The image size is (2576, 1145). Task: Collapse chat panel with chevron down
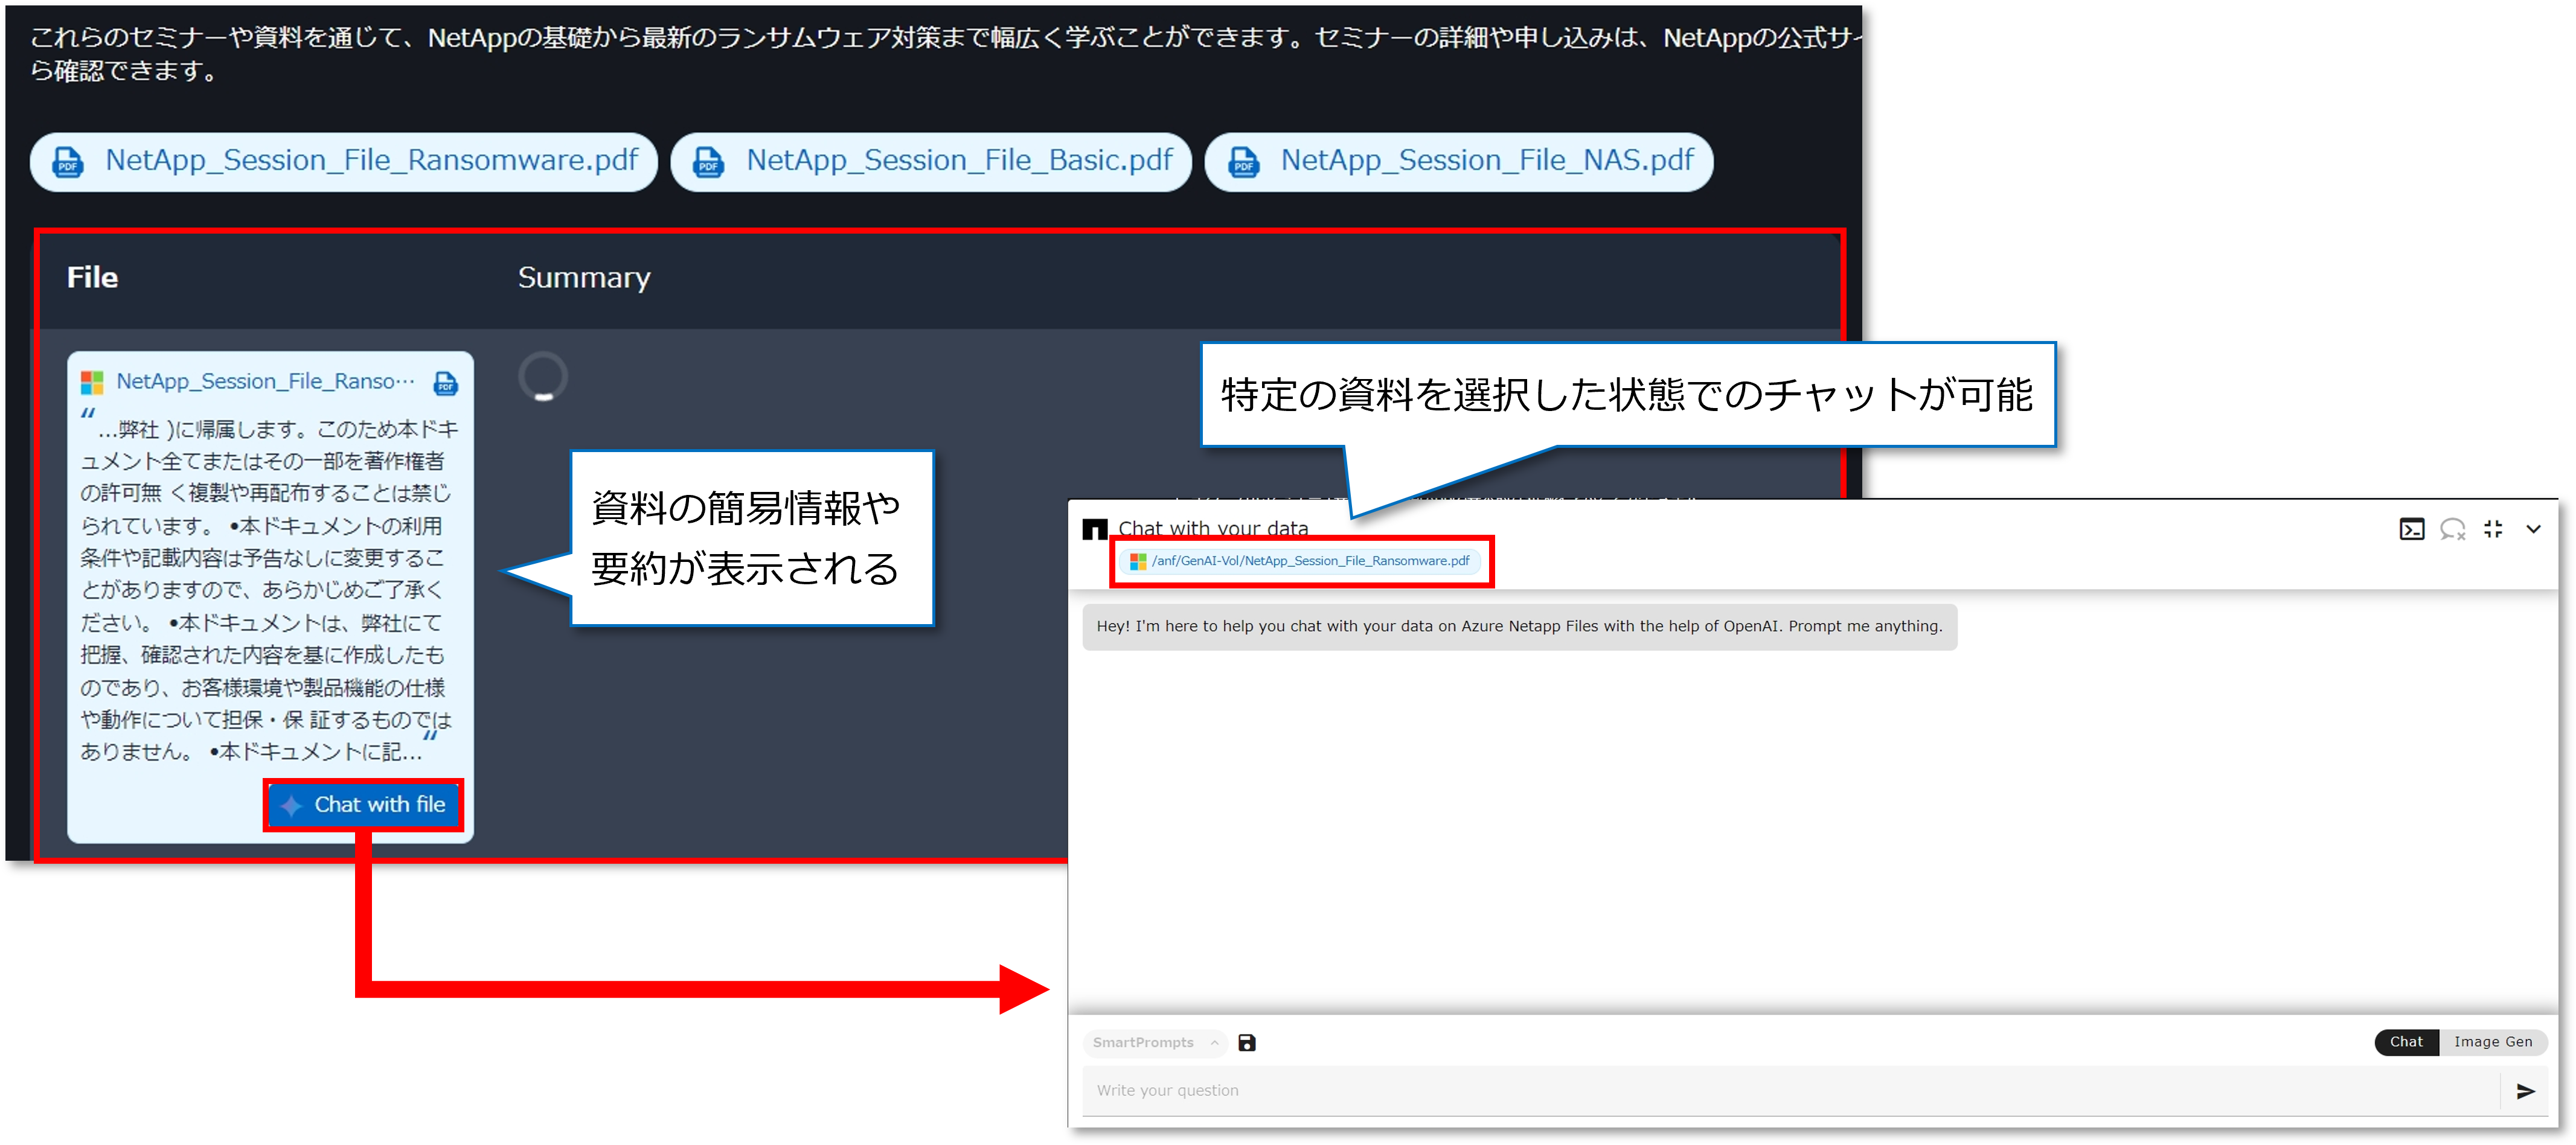[2533, 529]
